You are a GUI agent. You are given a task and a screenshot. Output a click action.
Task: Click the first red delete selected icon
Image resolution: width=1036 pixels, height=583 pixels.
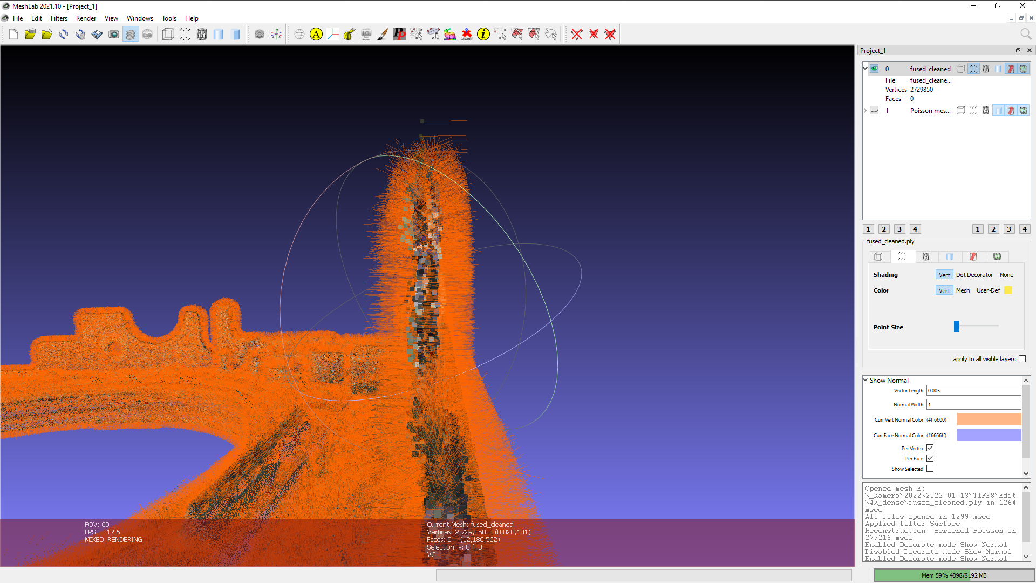pyautogui.click(x=577, y=35)
